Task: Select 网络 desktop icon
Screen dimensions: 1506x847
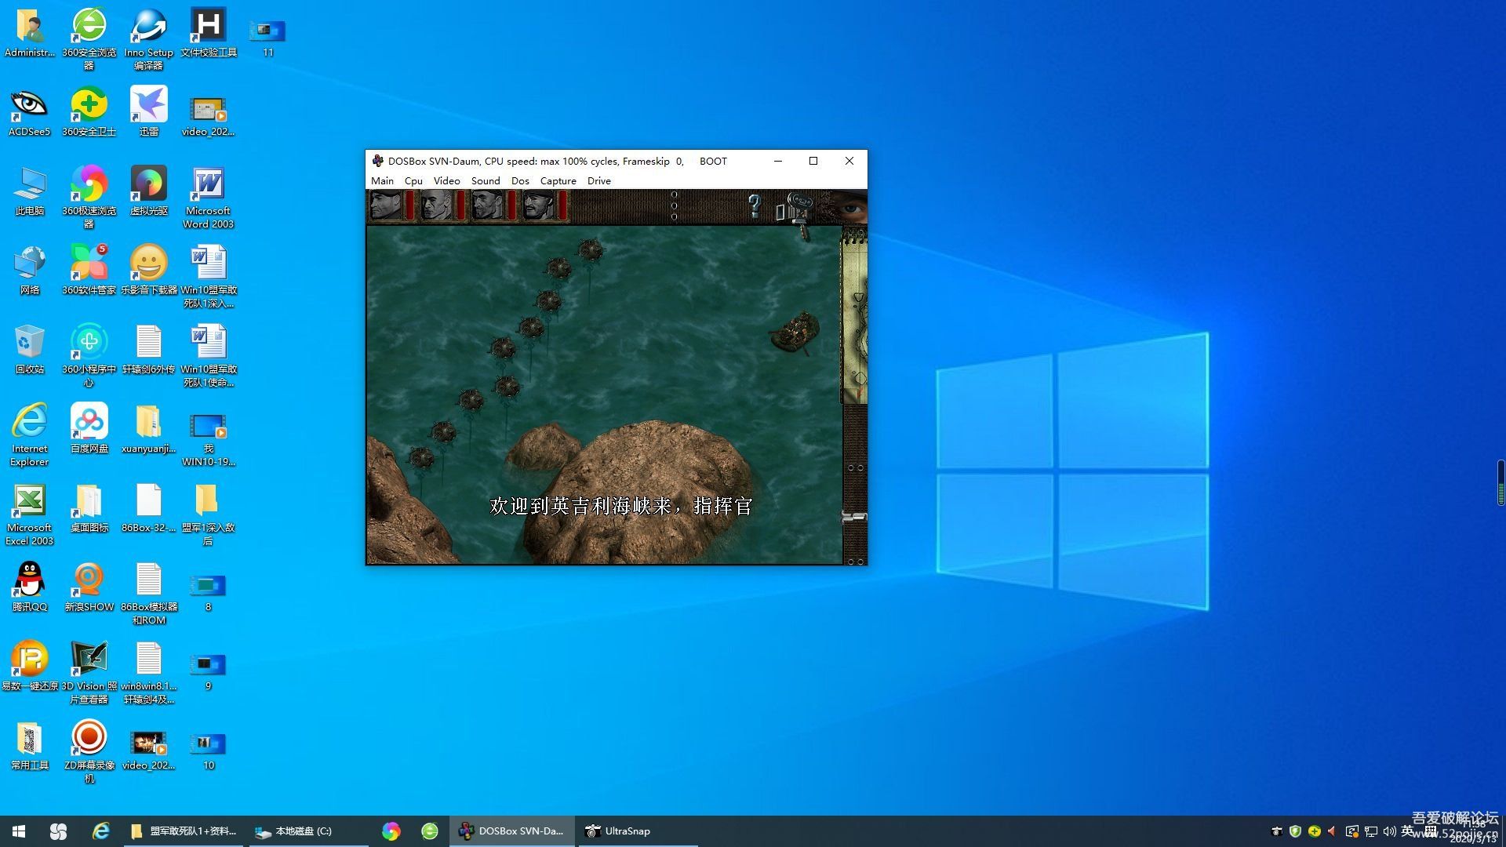Action: coord(29,271)
